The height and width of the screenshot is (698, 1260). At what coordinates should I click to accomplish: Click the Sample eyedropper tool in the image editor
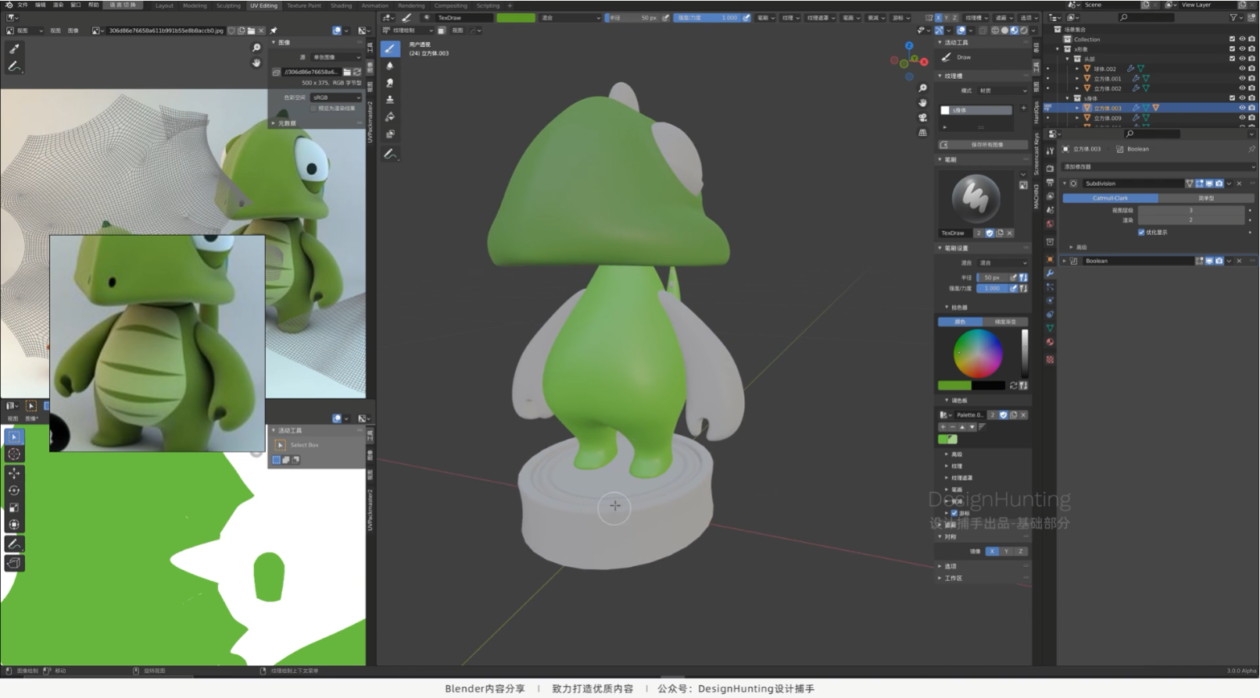[14, 48]
